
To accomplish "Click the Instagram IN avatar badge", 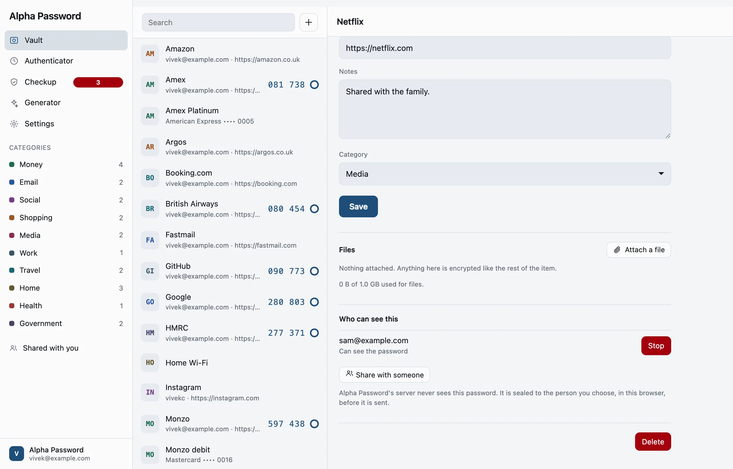I will 150,393.
